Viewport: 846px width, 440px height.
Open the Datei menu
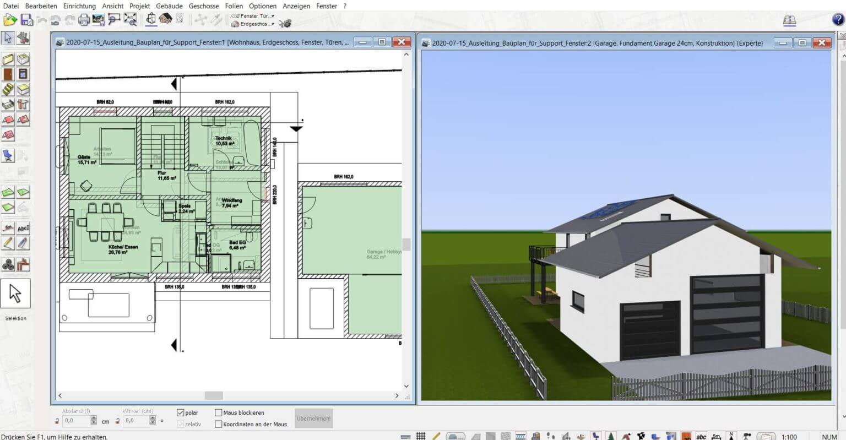pos(11,6)
